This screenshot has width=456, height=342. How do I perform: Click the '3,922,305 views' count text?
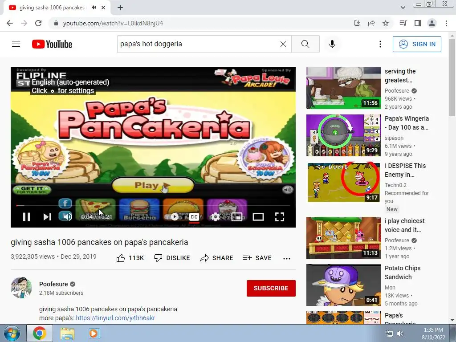pos(33,256)
